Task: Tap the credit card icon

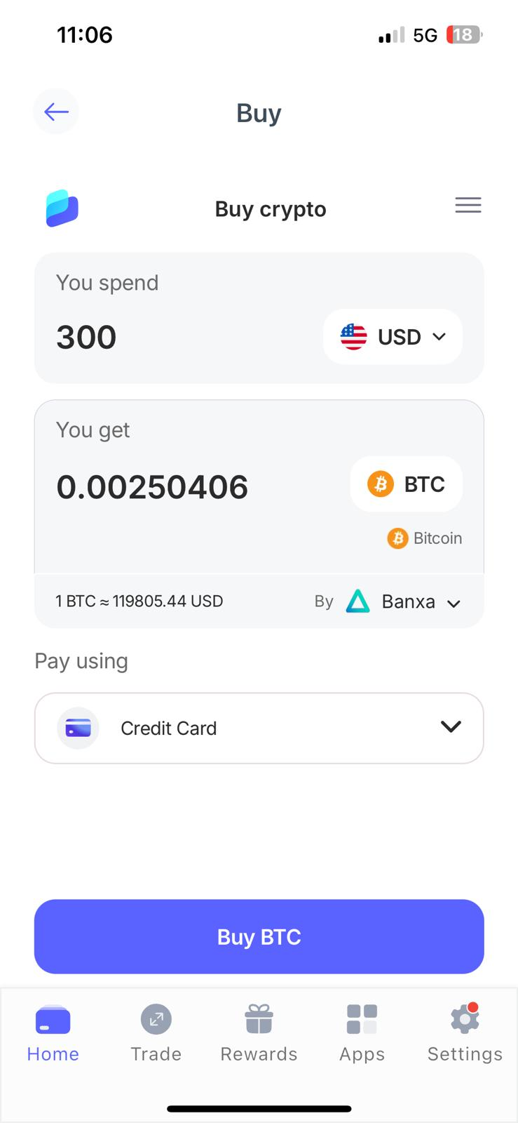Action: point(78,728)
